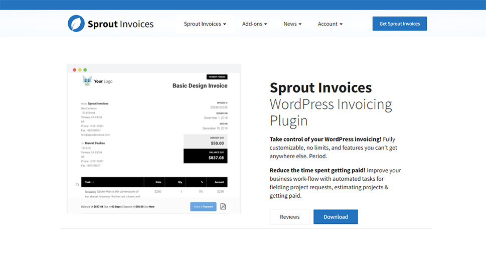
Task: Open the Sprout Invoices navigation dropdown
Action: pos(205,24)
